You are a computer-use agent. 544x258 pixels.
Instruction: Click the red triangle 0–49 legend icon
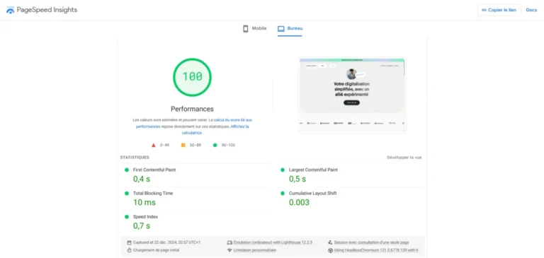153,145
